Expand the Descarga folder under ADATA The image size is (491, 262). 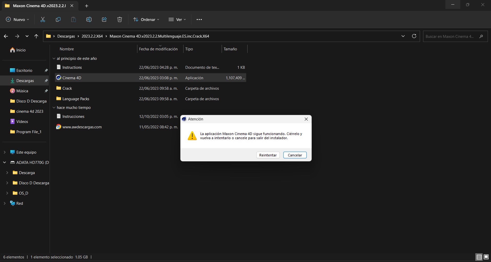coord(7,173)
